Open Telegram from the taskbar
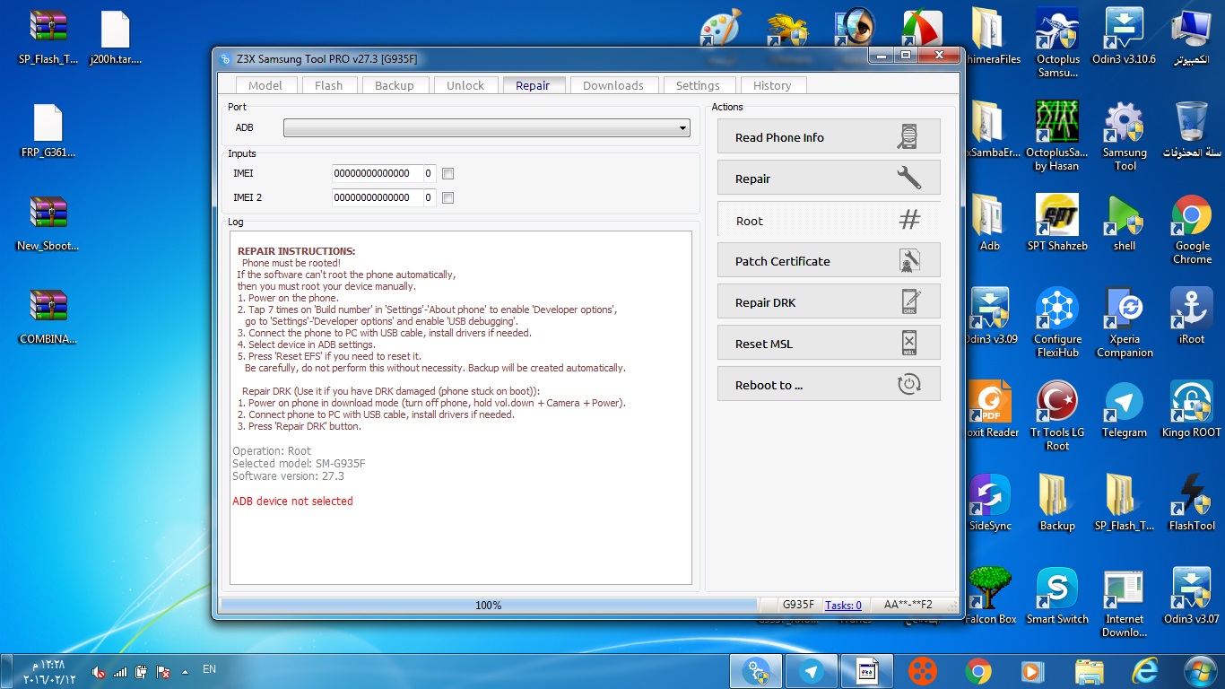Screen dimensions: 1225x689 point(812,671)
